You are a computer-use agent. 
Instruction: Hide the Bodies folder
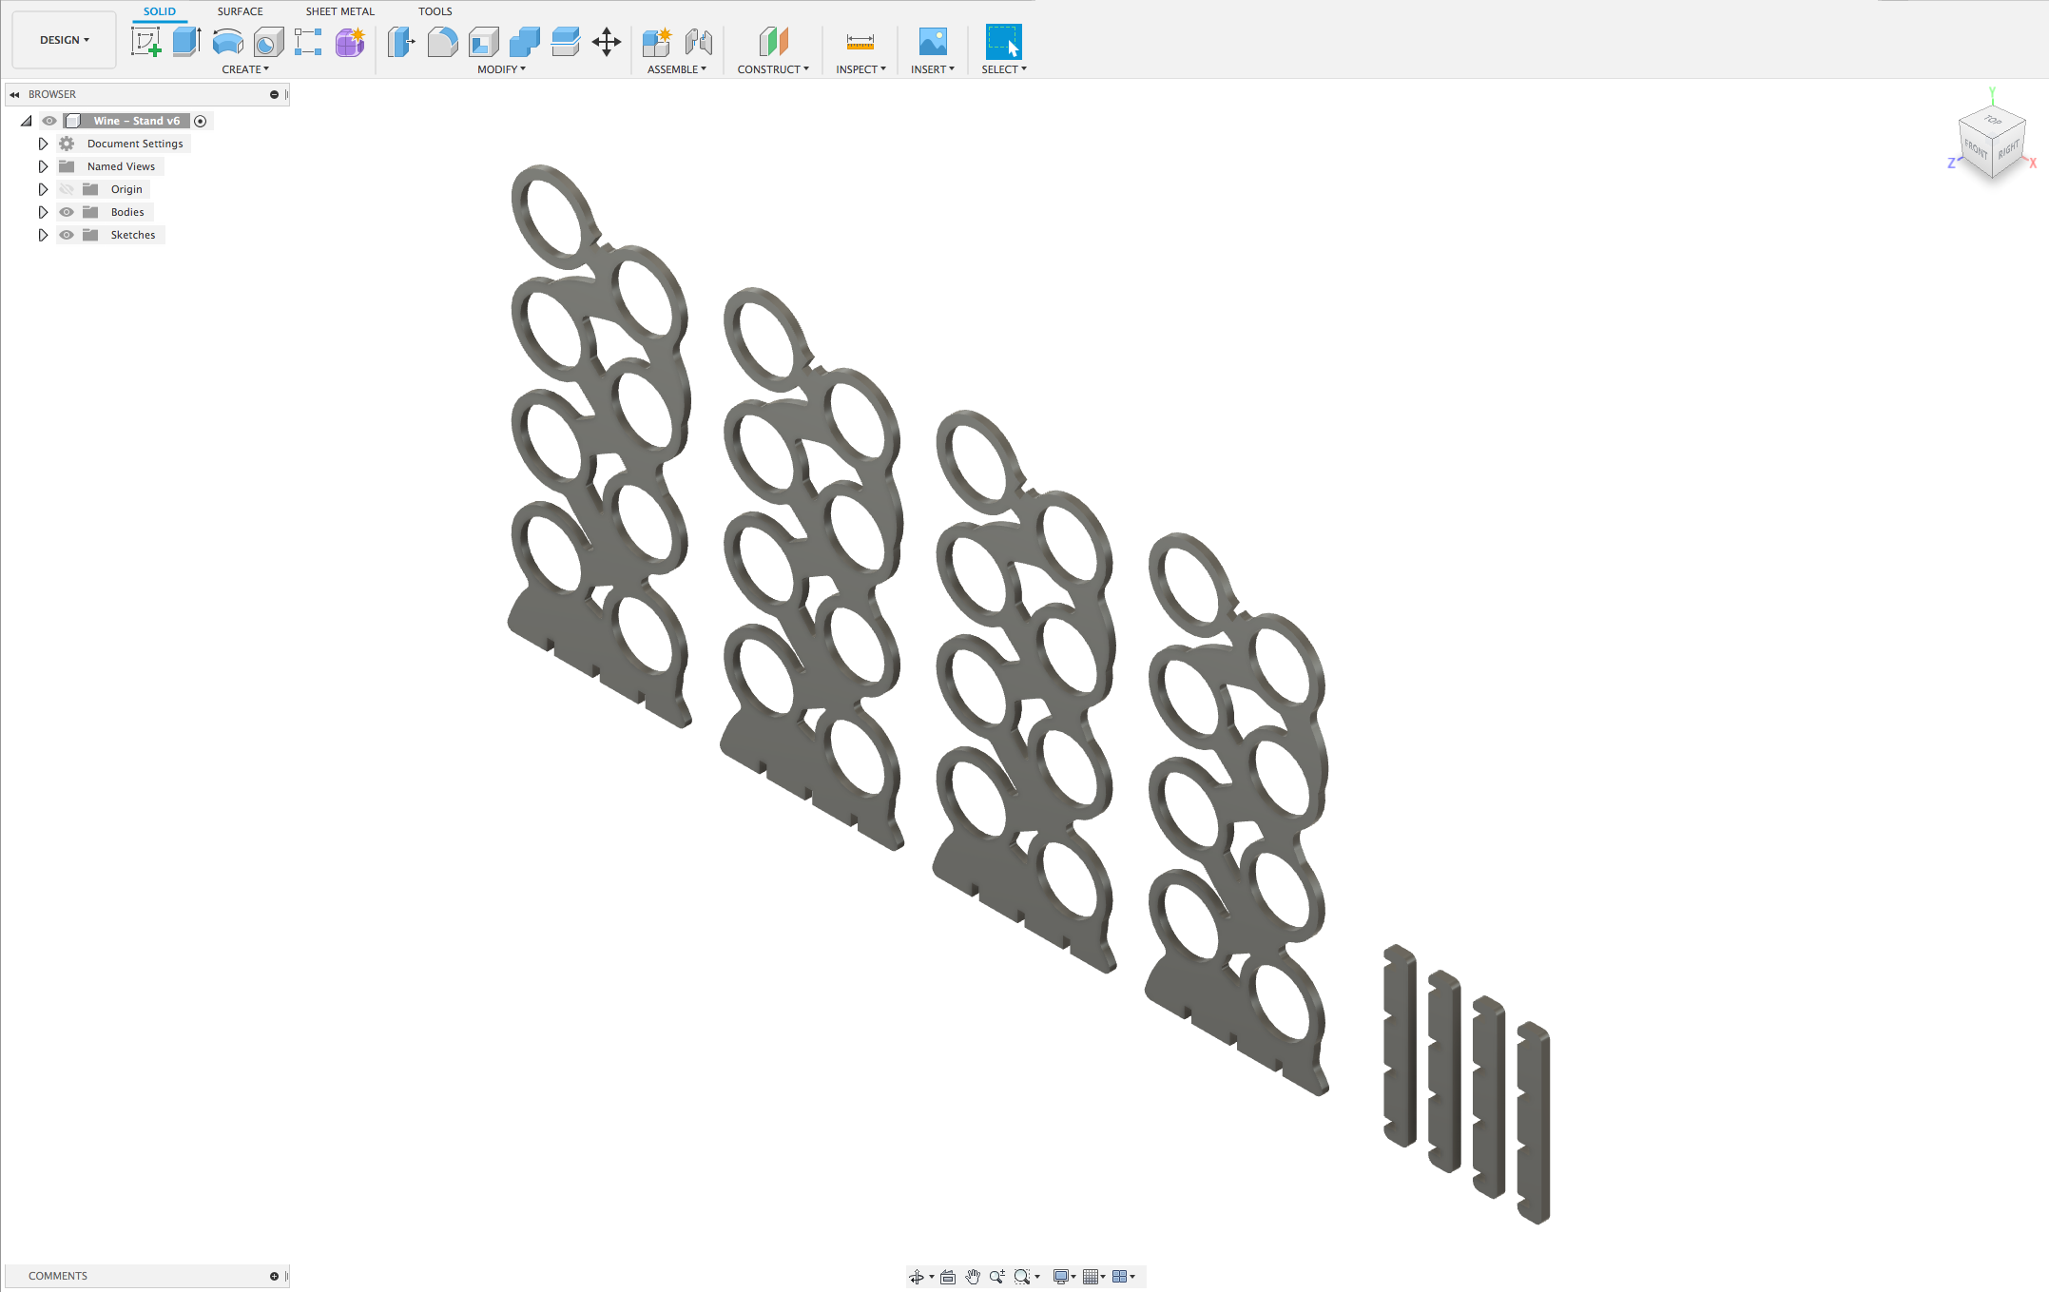tap(67, 212)
